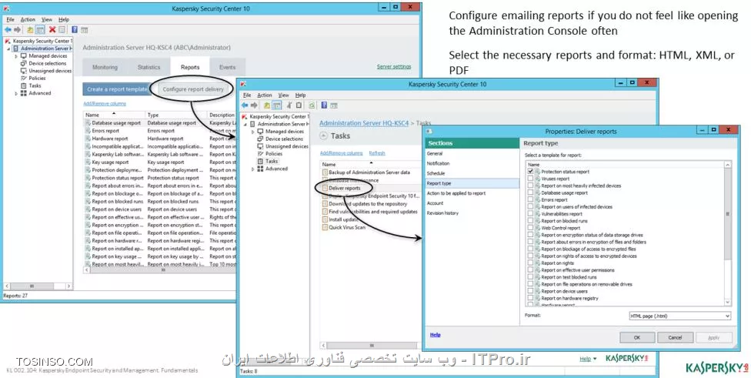Click the Up folder icon in the Tasks console toolbar
751x378 pixels.
click(x=267, y=105)
